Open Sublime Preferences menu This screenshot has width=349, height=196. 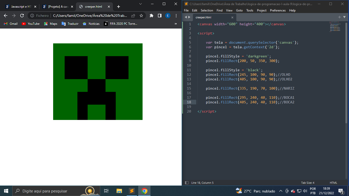pyautogui.click(x=278, y=10)
